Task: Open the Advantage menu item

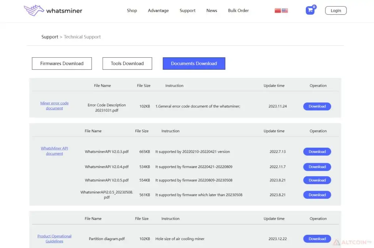Action: pyautogui.click(x=158, y=11)
